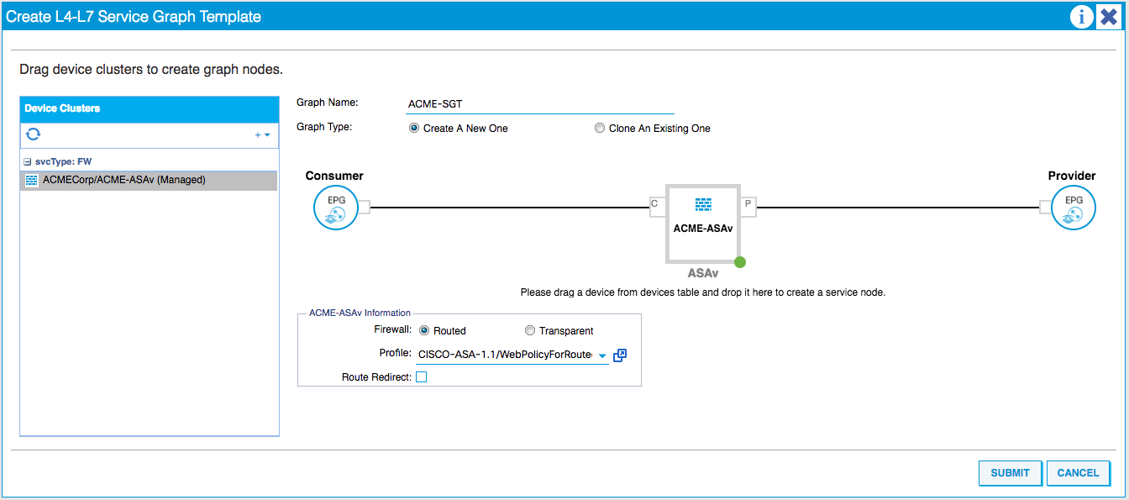The width and height of the screenshot is (1129, 500).
Task: Collapse the svcType: FW group
Action: [28, 161]
